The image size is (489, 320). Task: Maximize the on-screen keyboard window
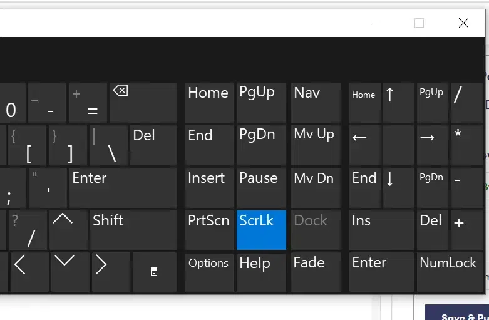point(419,23)
